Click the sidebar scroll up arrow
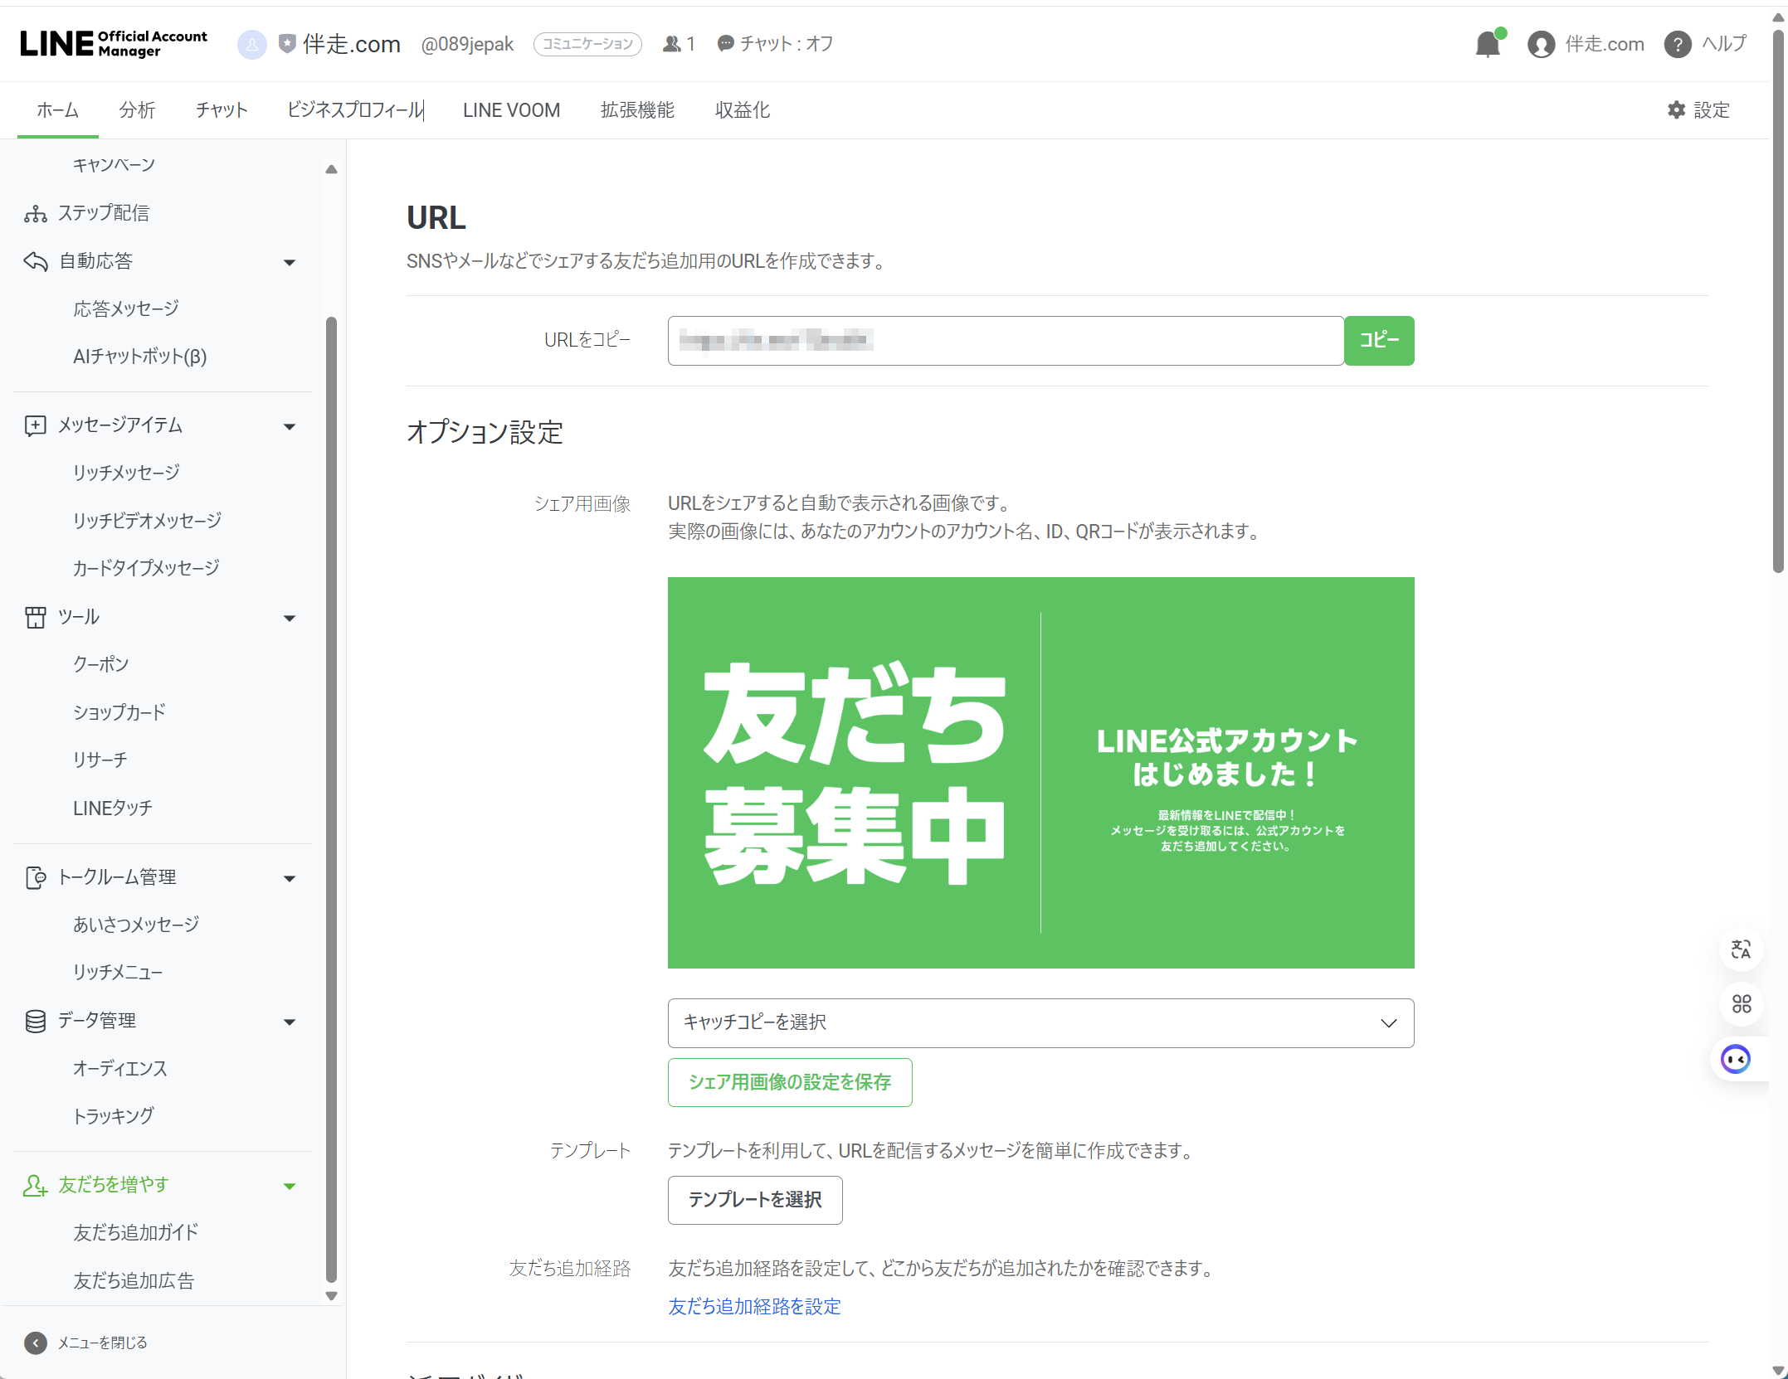1788x1379 pixels. [331, 169]
